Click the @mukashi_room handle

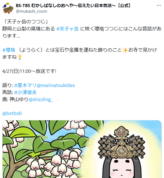[x=31, y=11]
